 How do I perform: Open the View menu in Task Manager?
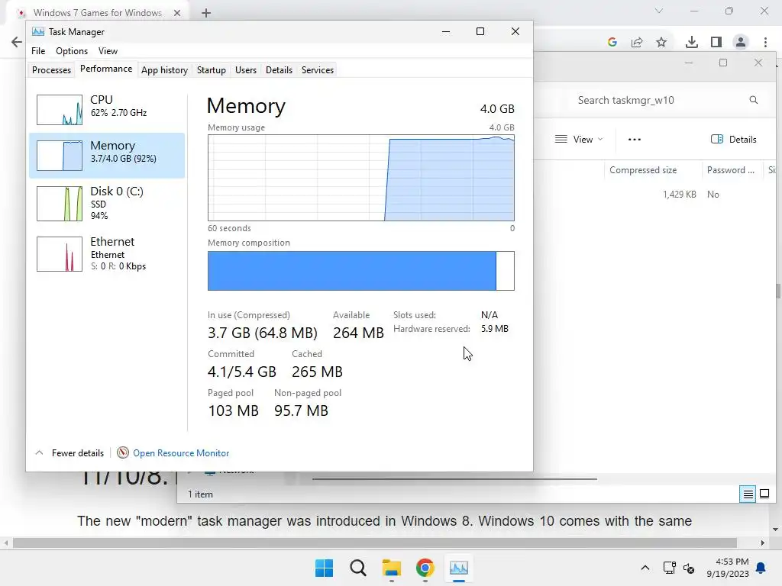(108, 51)
